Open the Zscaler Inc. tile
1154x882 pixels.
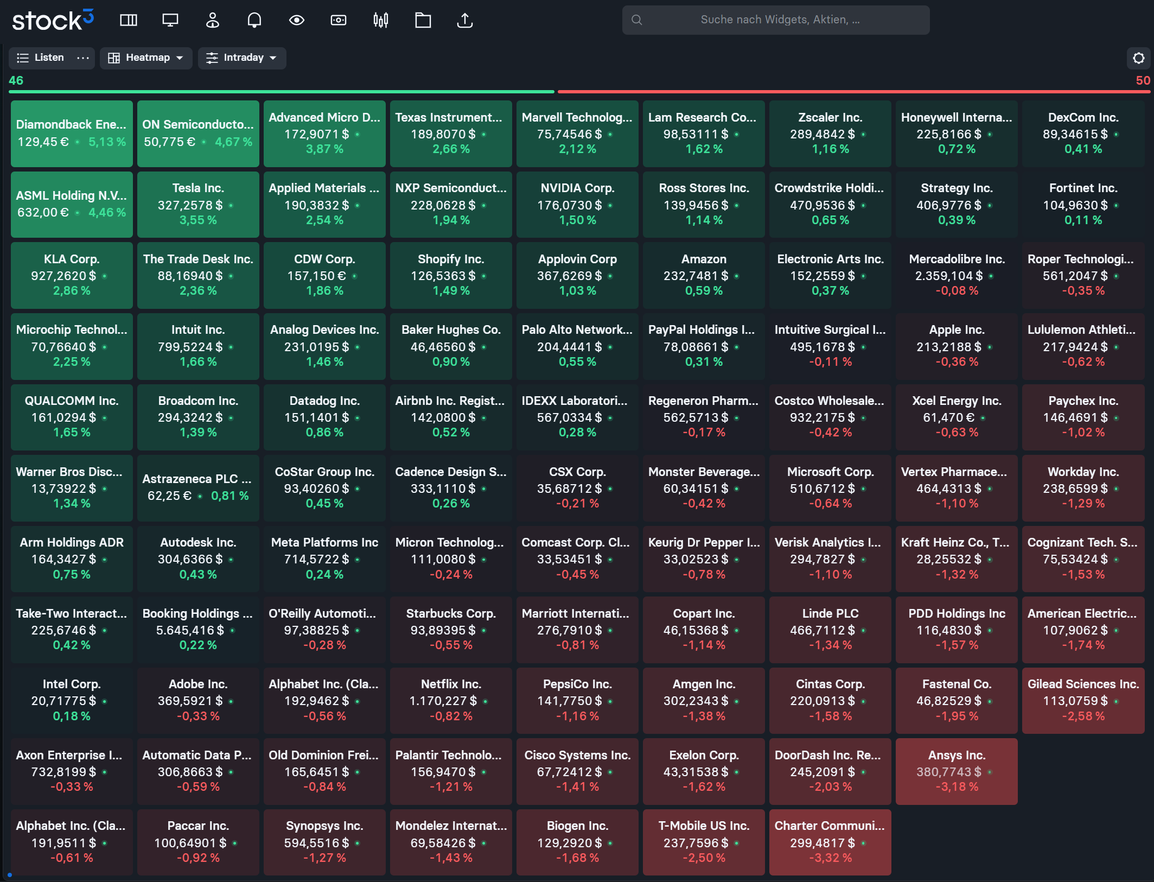pos(830,134)
